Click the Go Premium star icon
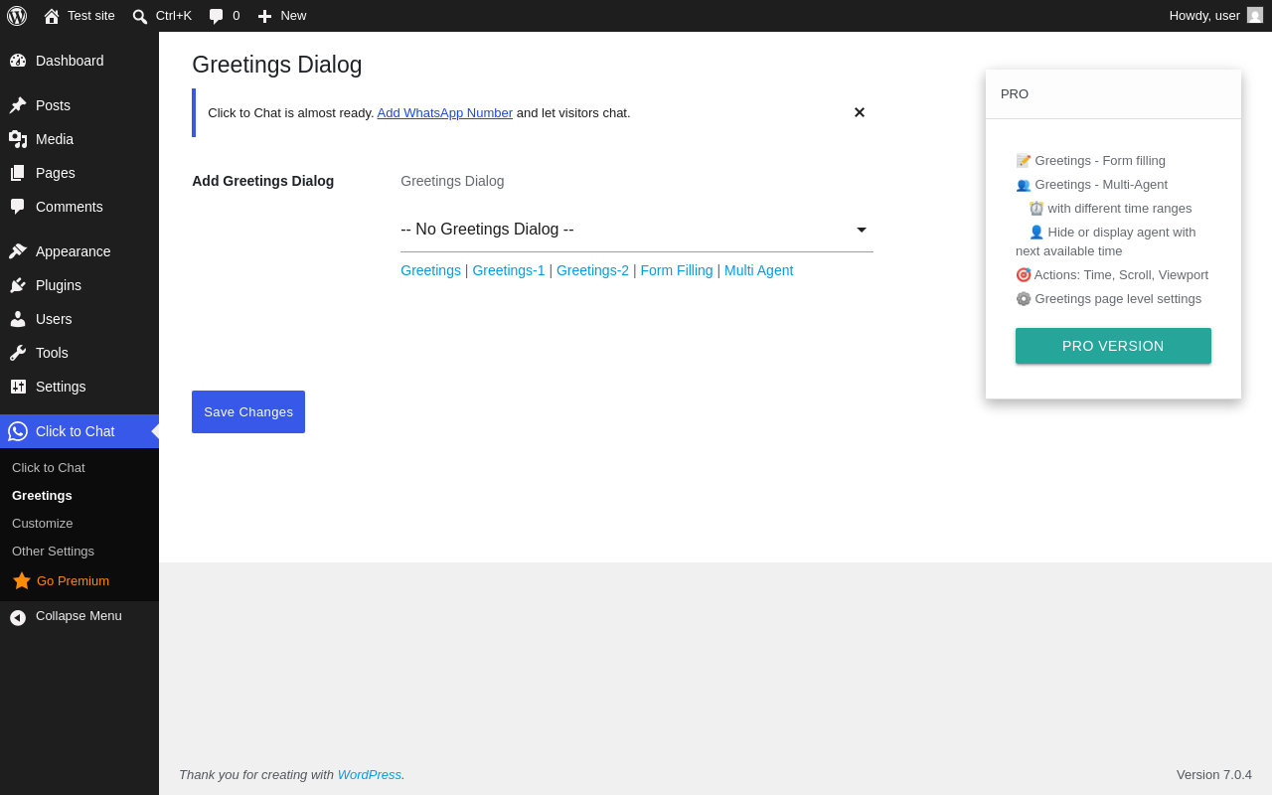The image size is (1272, 795). point(22,580)
